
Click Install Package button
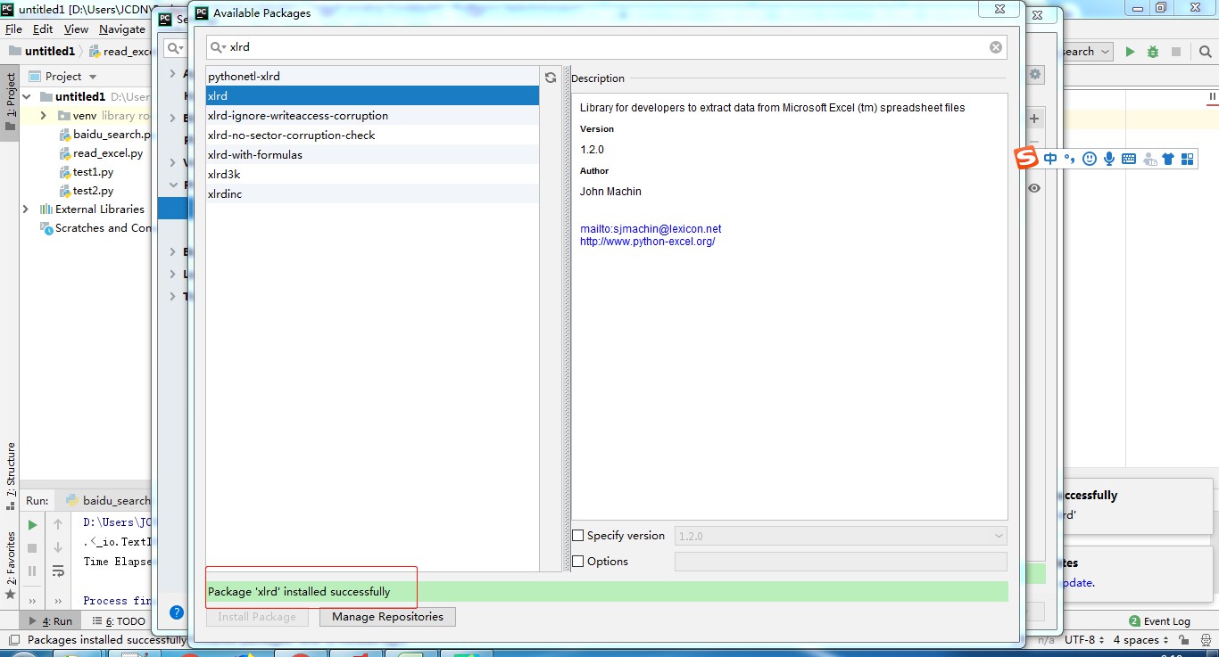pos(257,617)
